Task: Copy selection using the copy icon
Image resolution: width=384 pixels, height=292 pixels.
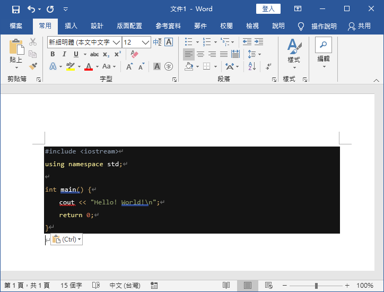Action: coord(32,54)
